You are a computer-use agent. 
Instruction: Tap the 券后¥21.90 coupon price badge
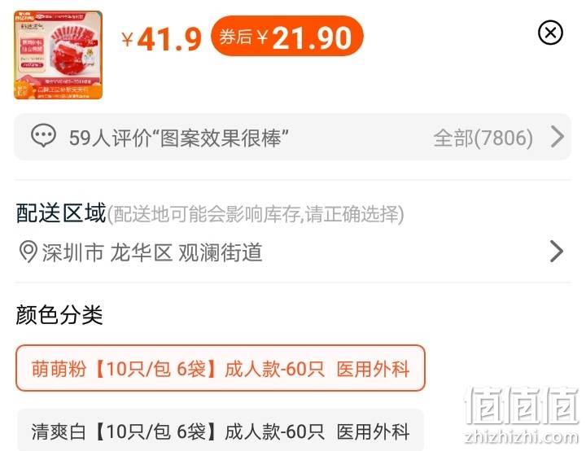pos(287,37)
